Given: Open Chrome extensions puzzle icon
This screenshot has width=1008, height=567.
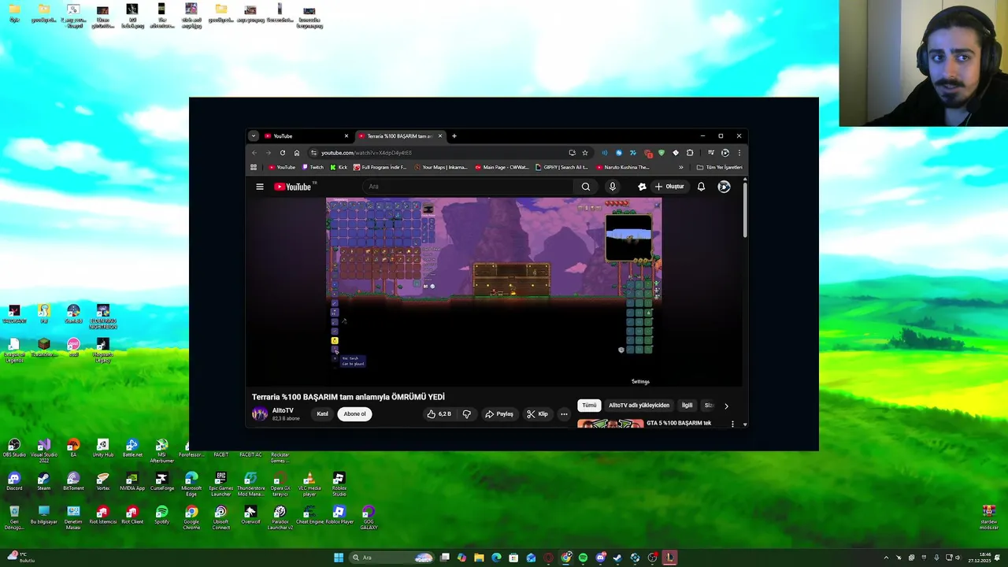Looking at the screenshot, I should (690, 153).
